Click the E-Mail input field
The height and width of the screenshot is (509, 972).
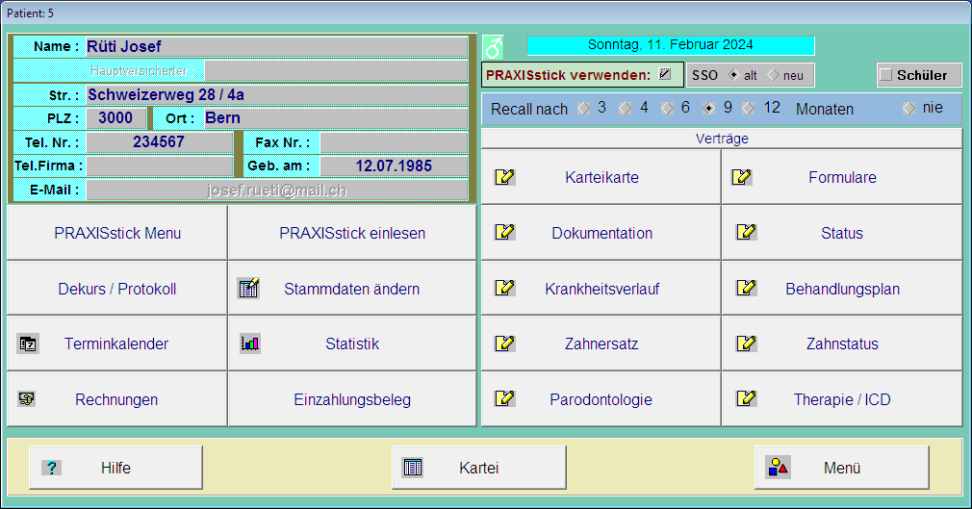pos(276,190)
